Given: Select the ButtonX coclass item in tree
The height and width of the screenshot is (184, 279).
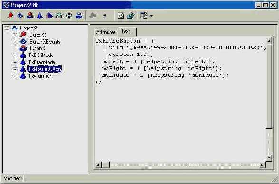Looking at the screenshot, I should pyautogui.click(x=37, y=48).
